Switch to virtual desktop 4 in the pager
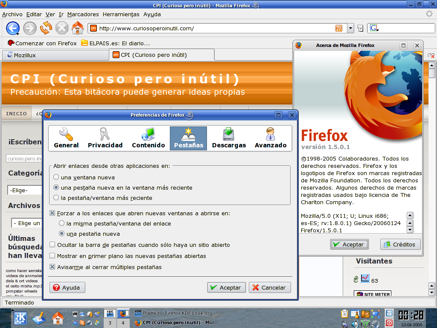Screen dimensions: 437x328 pos(123,323)
